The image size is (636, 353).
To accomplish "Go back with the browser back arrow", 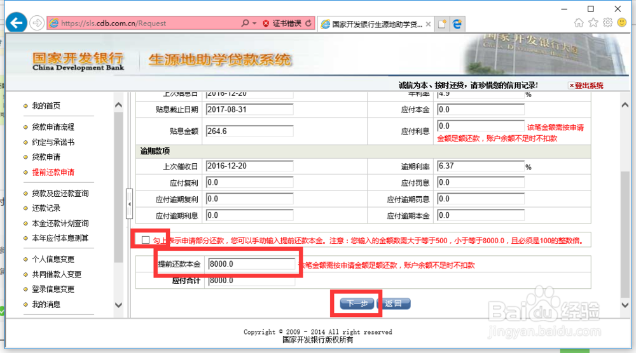I will (x=17, y=23).
